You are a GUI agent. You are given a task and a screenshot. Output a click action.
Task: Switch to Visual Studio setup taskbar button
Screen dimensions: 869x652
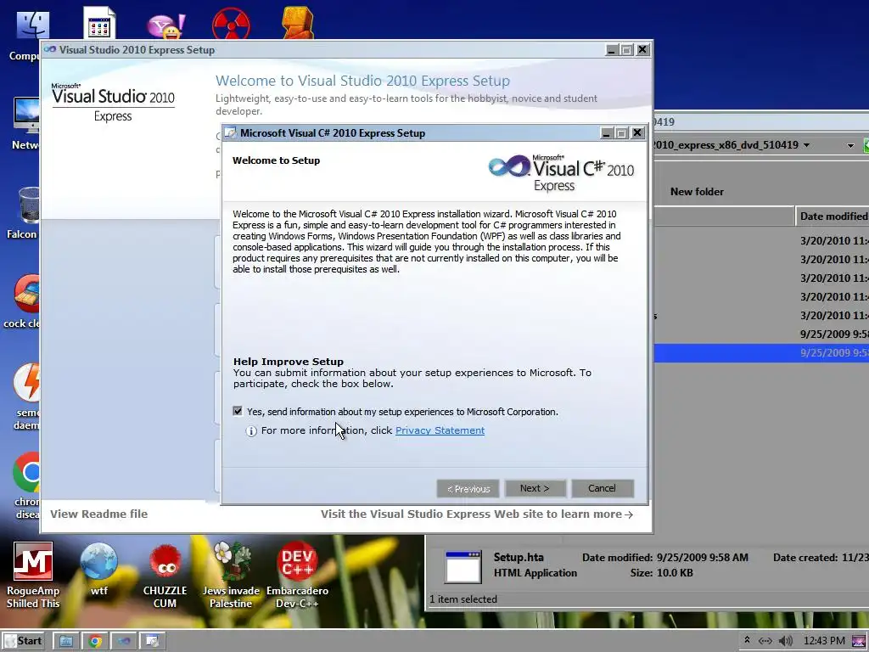point(124,642)
